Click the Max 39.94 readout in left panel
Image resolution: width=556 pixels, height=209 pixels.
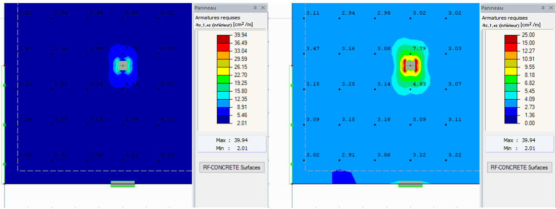click(231, 140)
